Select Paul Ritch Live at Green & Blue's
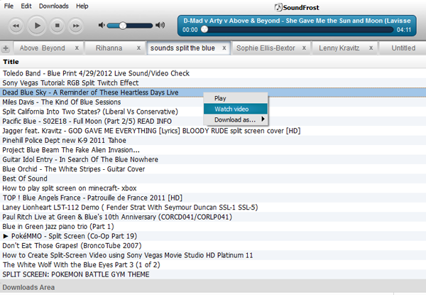The height and width of the screenshot is (295, 426). pyautogui.click(x=213, y=217)
